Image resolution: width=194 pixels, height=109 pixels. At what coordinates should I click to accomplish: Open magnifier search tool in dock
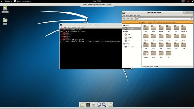point(104,105)
